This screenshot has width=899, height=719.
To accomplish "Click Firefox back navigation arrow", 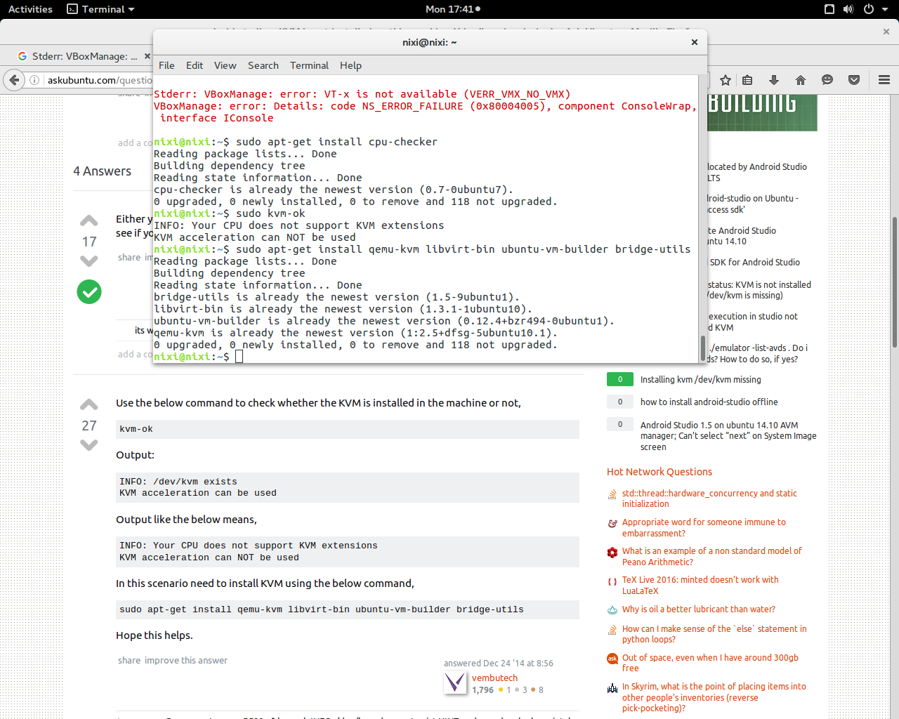I will pos(14,80).
